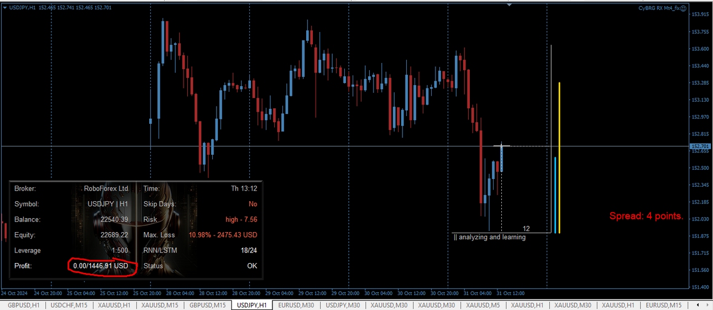Switch to the USDJPY,M30 chart tab
This screenshot has height=310, width=713.
pos(343,305)
